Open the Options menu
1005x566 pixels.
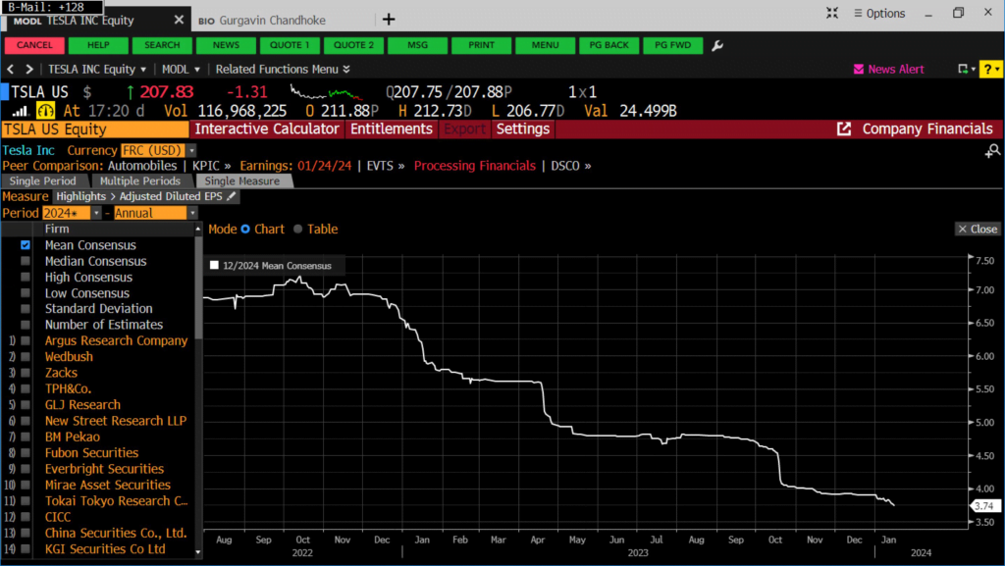point(879,13)
